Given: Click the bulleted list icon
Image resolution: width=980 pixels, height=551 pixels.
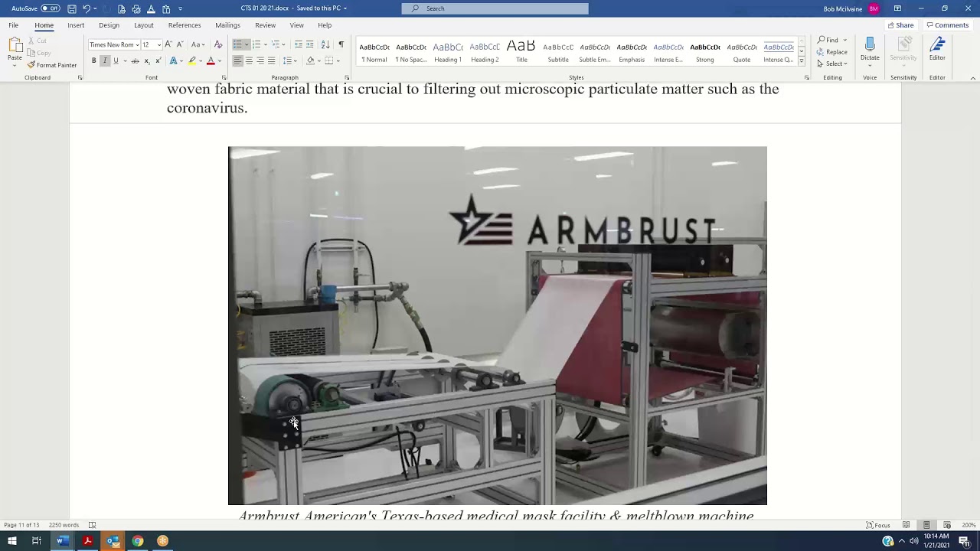Looking at the screenshot, I should point(237,44).
